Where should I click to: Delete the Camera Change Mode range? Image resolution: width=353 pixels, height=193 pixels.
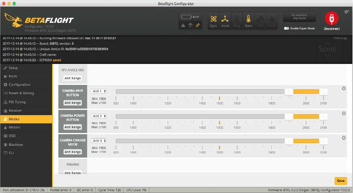point(344,138)
